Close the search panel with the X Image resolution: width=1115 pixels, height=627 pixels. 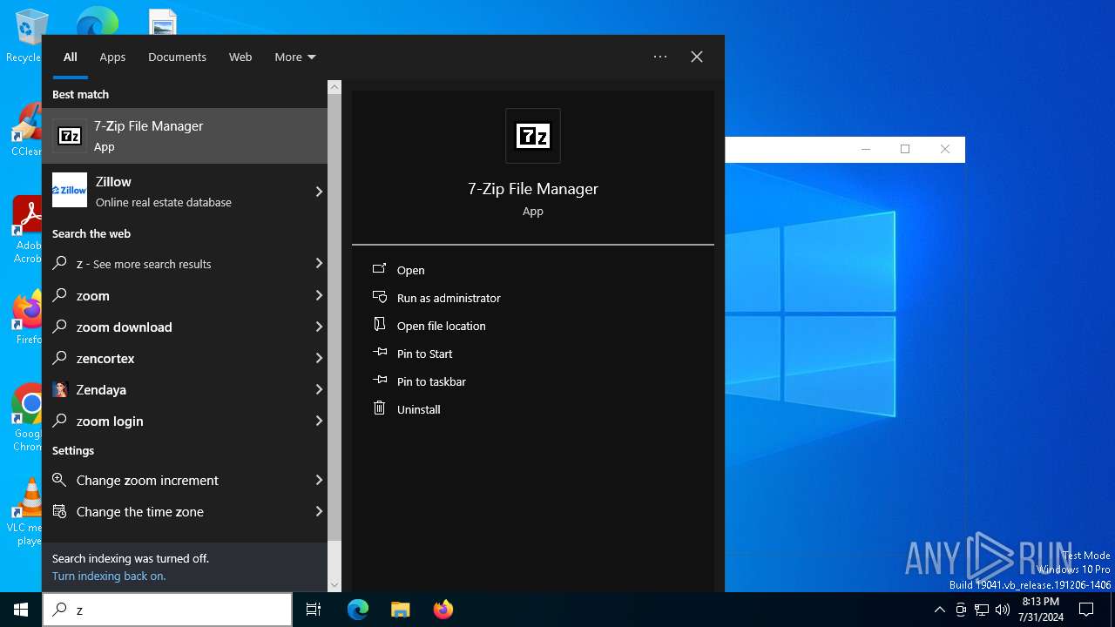tap(697, 57)
